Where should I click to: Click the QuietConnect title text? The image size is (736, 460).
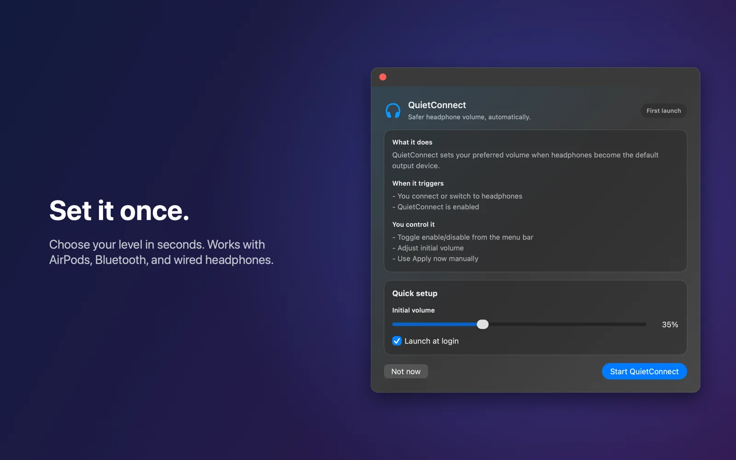(x=437, y=105)
